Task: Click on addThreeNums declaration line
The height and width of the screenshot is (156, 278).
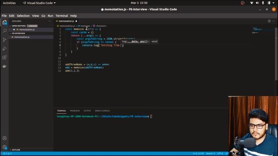Action: coord(87,65)
